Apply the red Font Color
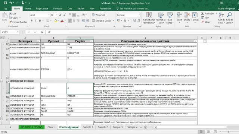239x134 pixels. pos(62,20)
